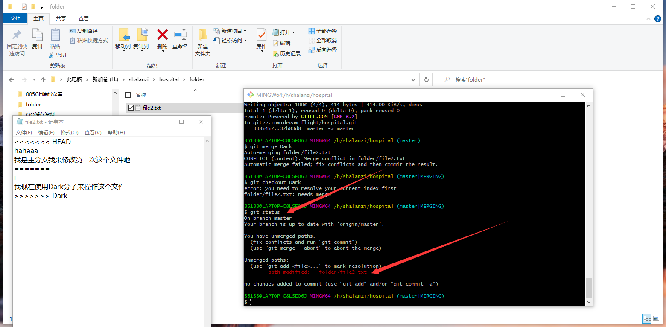Screen dimensions: 666x327
Task: Expand the address bar history dropdown
Action: click(x=413, y=80)
